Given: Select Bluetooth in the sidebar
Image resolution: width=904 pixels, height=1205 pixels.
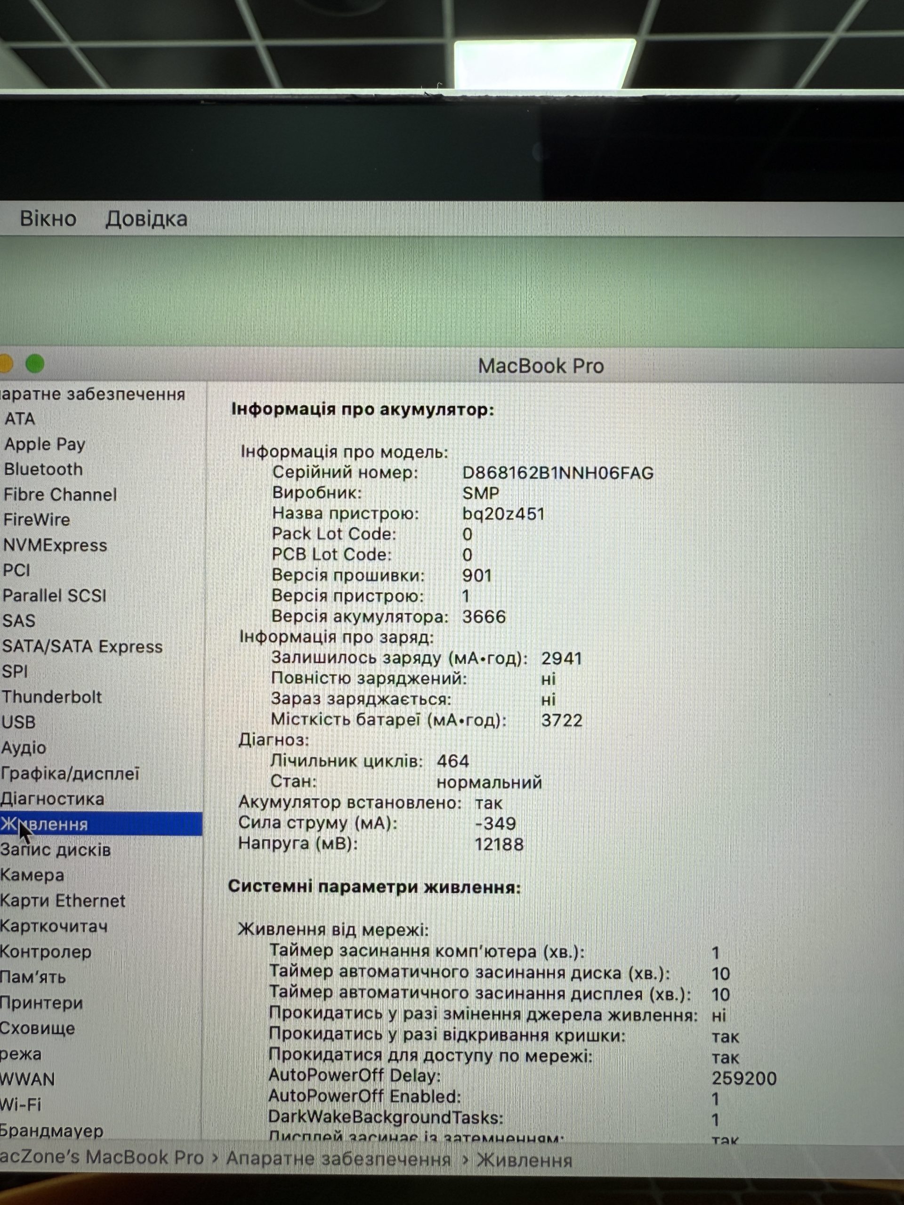Looking at the screenshot, I should (44, 469).
